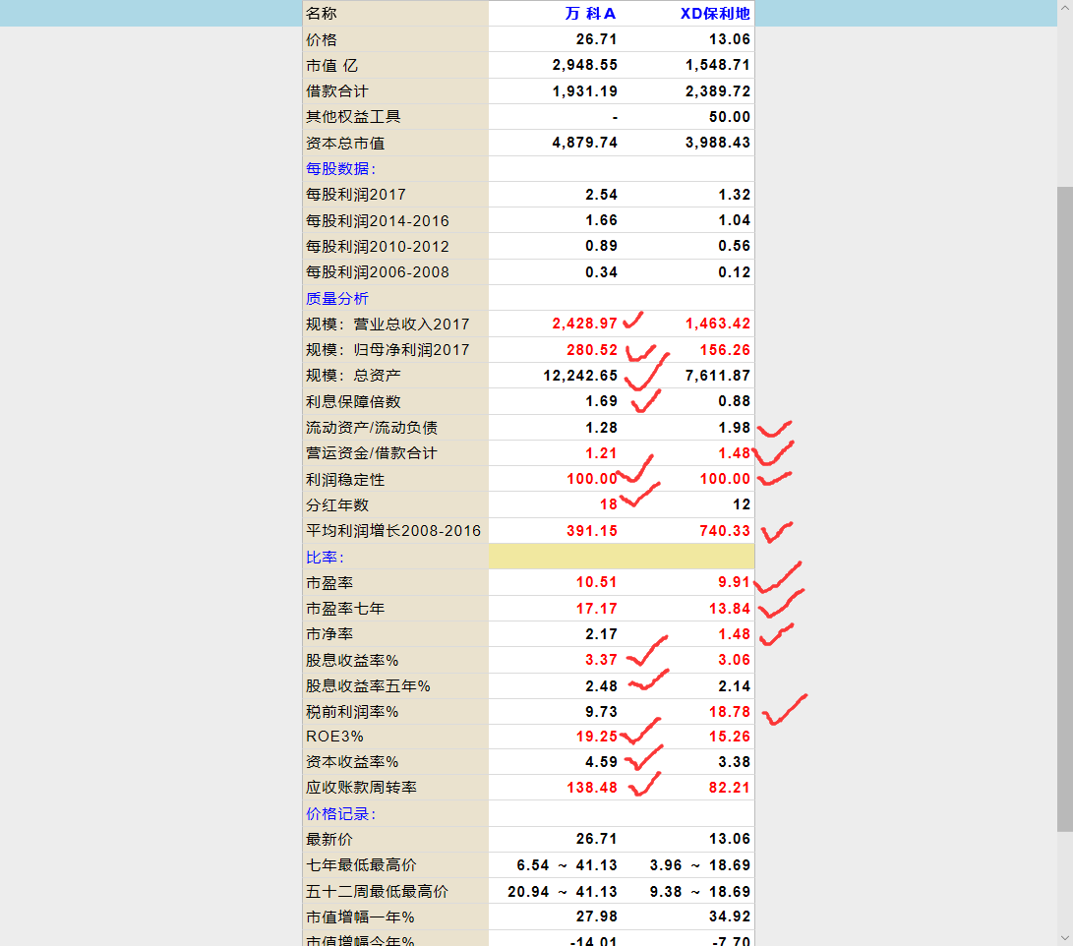The height and width of the screenshot is (946, 1073).
Task: Click P/E value 10.51
Action: (597, 582)
